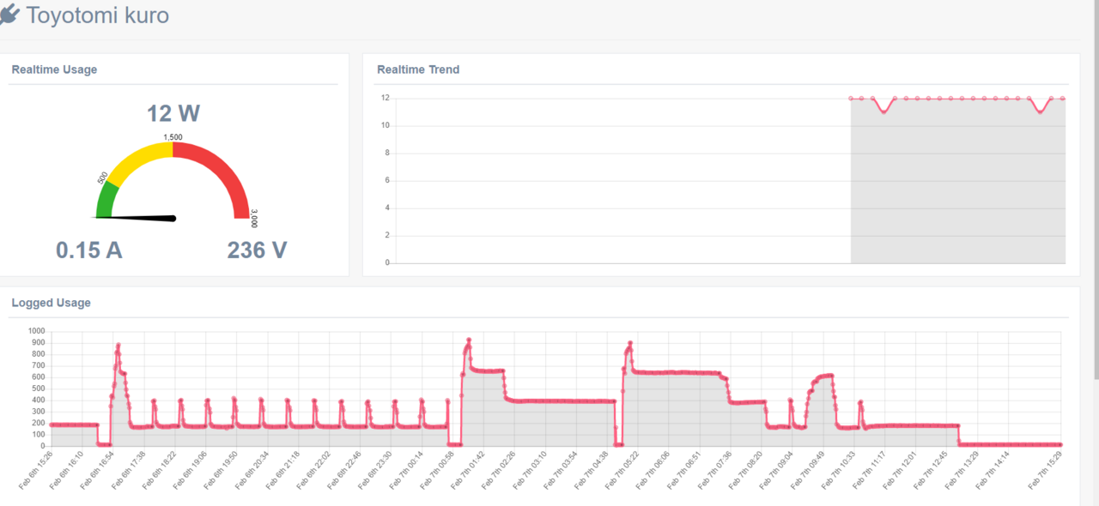This screenshot has height=506, width=1099.
Task: Click the Feb 7th 05:22 axis label
Action: click(622, 471)
